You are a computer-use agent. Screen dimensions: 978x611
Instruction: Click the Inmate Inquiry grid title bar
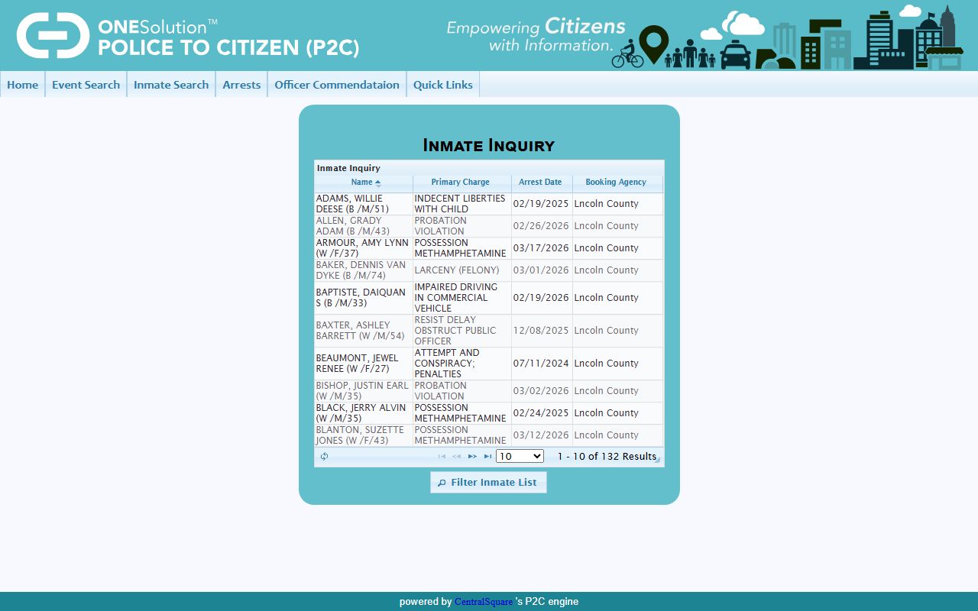[x=489, y=168]
